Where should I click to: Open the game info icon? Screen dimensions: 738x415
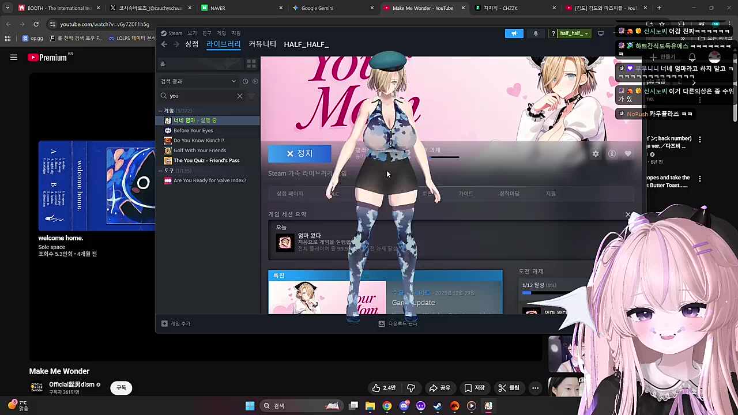click(612, 154)
